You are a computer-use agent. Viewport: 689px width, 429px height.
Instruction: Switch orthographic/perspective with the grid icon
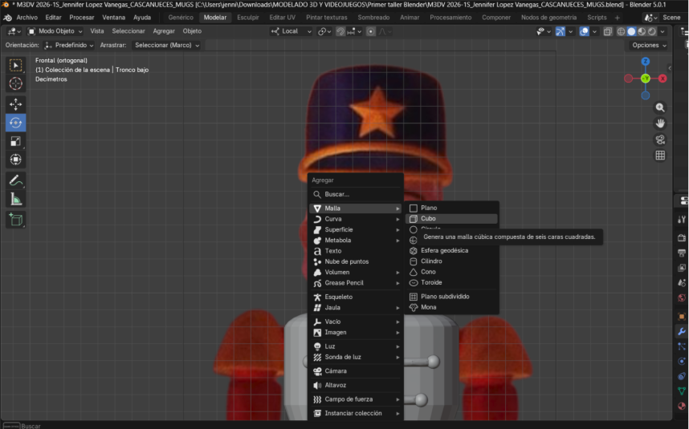coord(660,156)
